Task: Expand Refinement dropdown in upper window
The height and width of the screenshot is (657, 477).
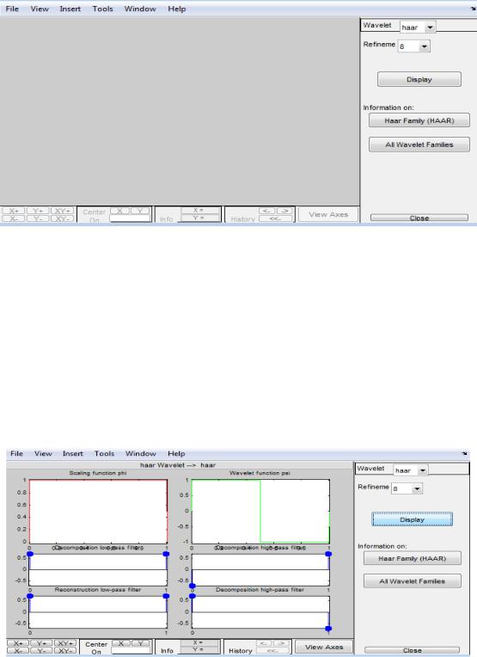Action: [425, 46]
